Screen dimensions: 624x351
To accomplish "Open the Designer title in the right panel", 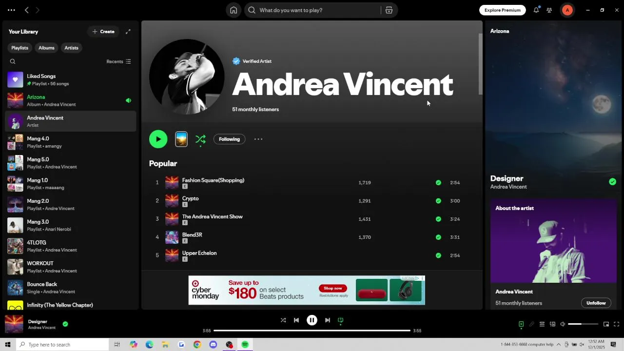I will click(507, 178).
